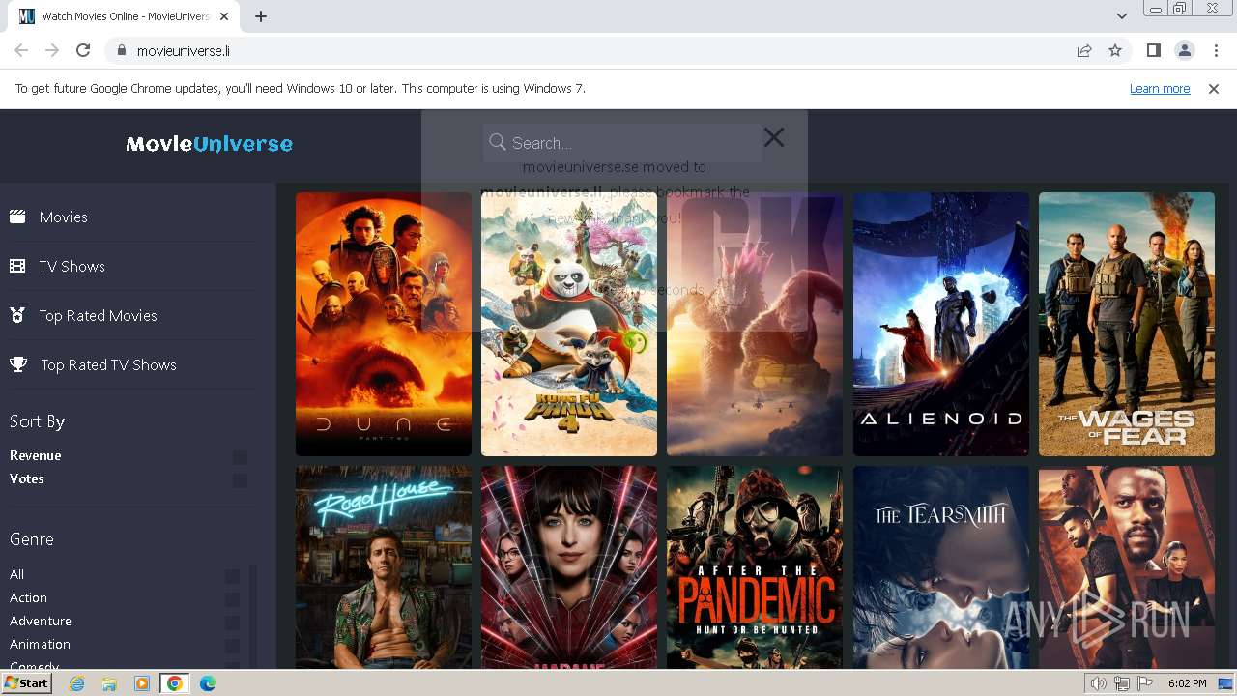Click the Movies clapperboard icon
Viewport: 1237px width, 696px height.
point(17,217)
